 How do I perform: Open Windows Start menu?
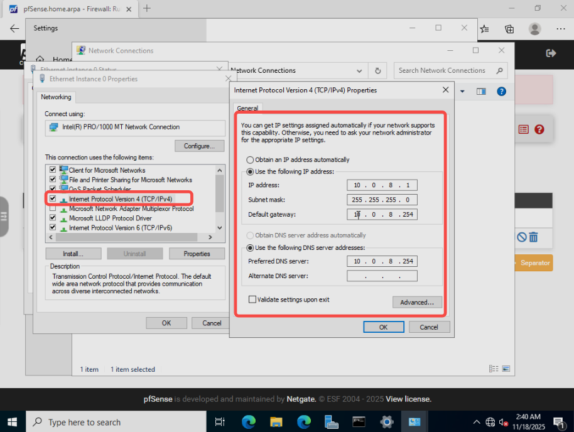(x=12, y=422)
